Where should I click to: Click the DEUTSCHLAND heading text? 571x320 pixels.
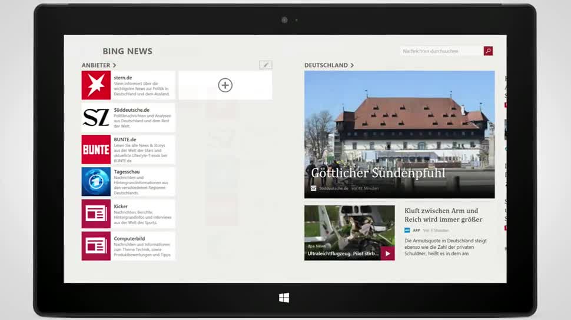click(326, 65)
